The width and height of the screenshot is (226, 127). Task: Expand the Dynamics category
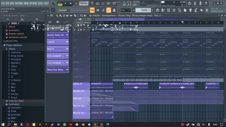click(15, 63)
